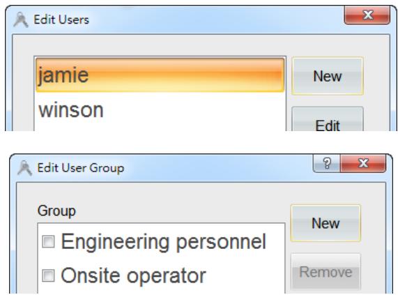Viewport: 398px width, 295px height.
Task: Close the Edit Users dialog
Action: tap(367, 15)
